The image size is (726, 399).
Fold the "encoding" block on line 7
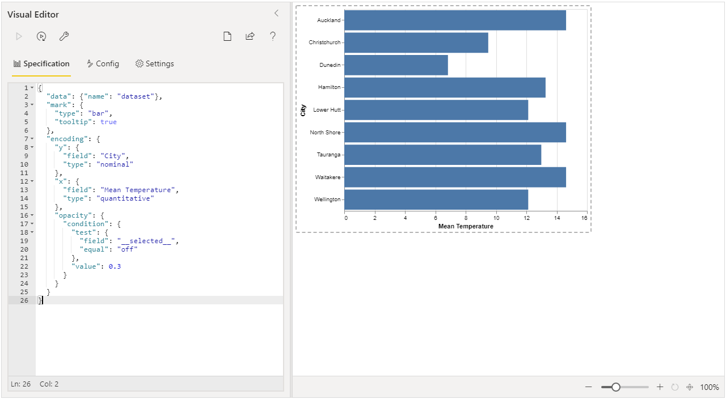[32, 139]
